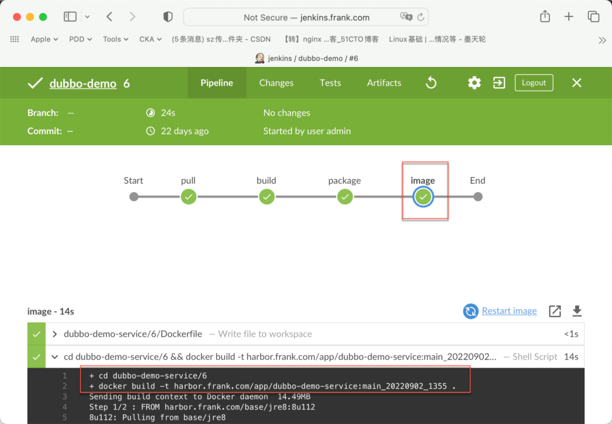Reload page using the address bar refresh icon
This screenshot has height=424, width=612.
(x=421, y=17)
